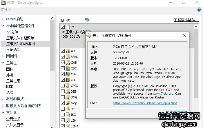Uncheck the ARJ checkbox
203x128 pixels.
63,51
